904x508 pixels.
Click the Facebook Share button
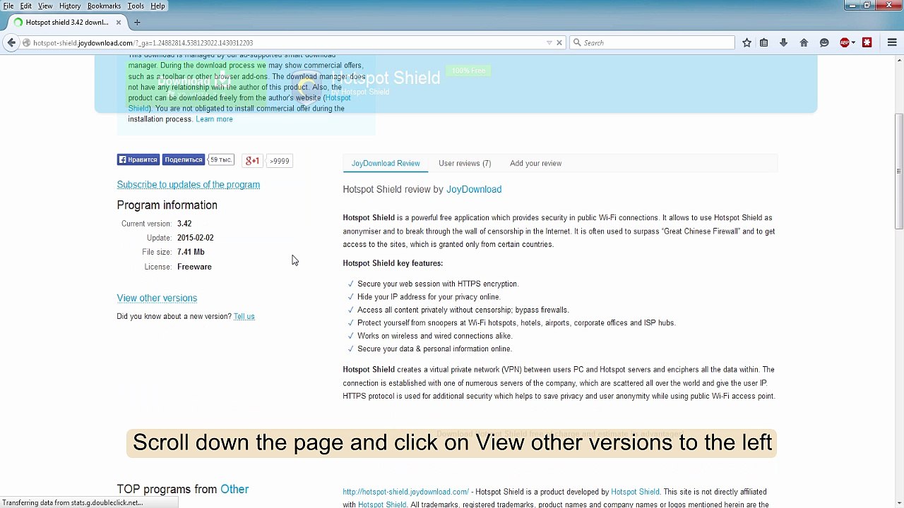pyautogui.click(x=183, y=160)
